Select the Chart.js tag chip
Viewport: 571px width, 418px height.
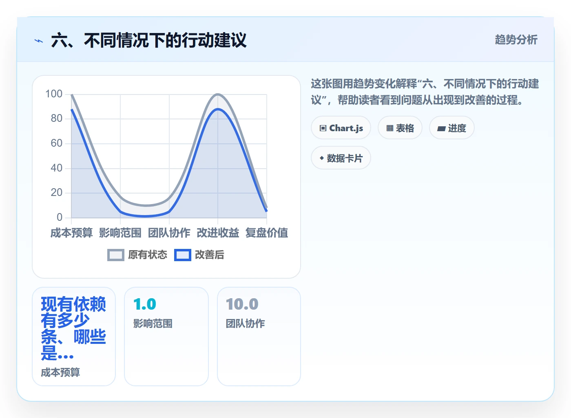tap(341, 128)
